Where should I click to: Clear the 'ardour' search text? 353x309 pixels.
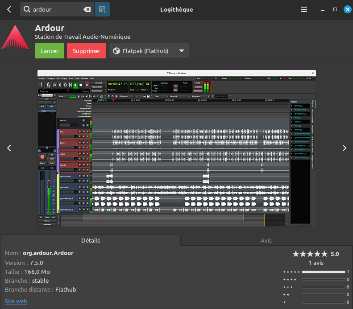click(x=87, y=9)
